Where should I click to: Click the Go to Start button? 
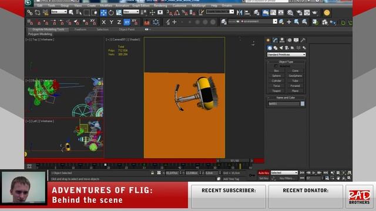click(302, 173)
